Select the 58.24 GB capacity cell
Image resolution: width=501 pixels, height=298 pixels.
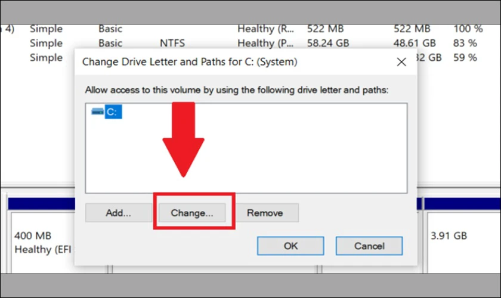click(x=328, y=43)
